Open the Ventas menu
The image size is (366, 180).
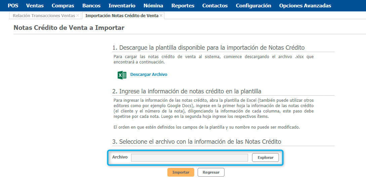(x=35, y=6)
